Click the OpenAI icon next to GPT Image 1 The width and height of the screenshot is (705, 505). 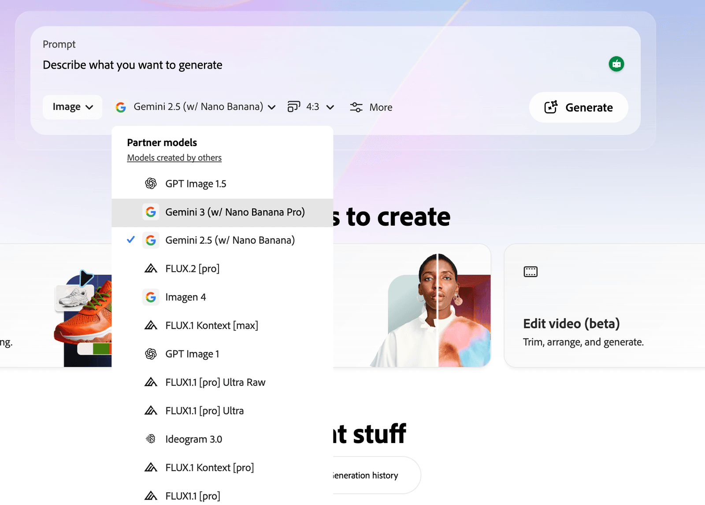click(x=151, y=354)
